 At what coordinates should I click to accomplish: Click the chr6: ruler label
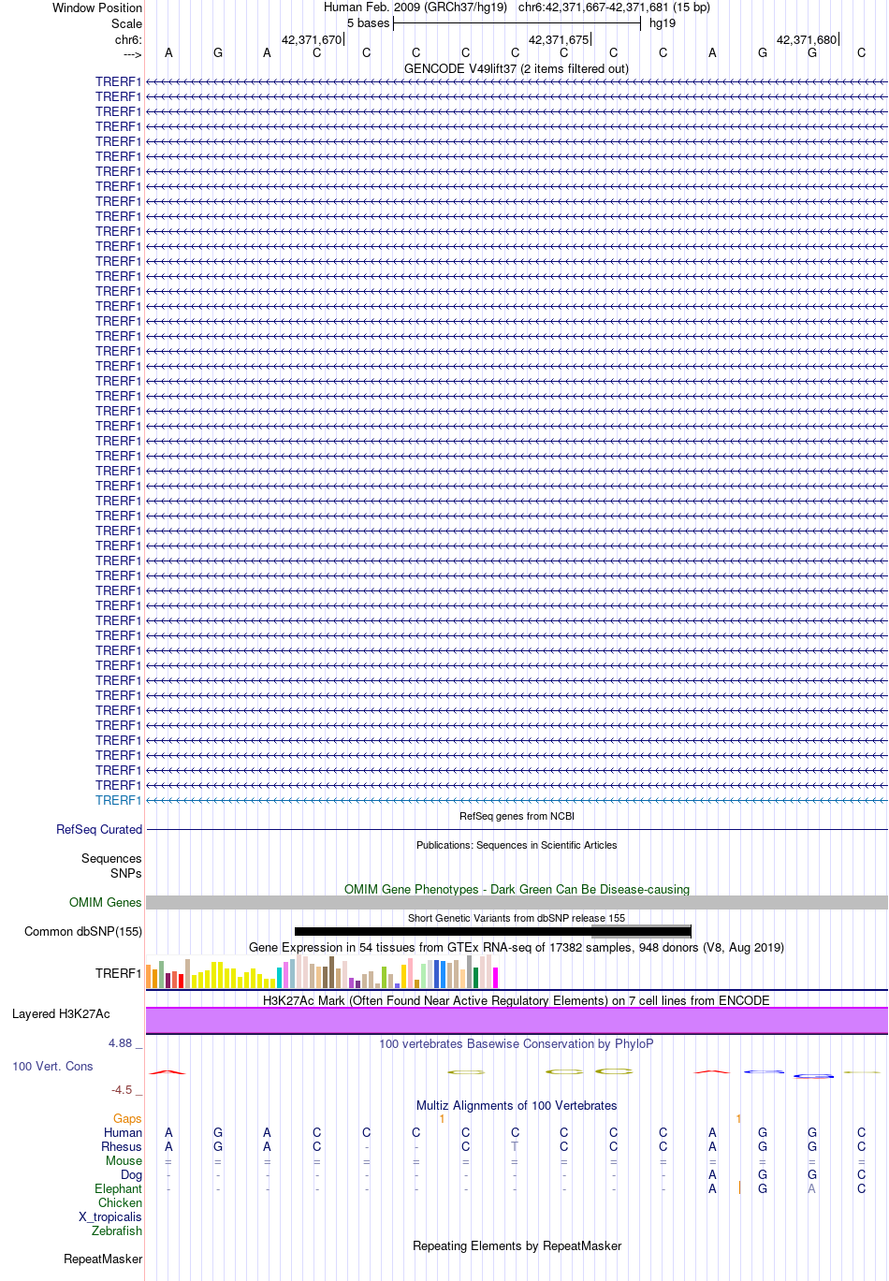(129, 39)
